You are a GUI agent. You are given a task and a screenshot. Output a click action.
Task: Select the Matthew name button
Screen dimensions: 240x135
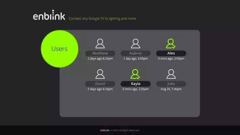(100, 53)
